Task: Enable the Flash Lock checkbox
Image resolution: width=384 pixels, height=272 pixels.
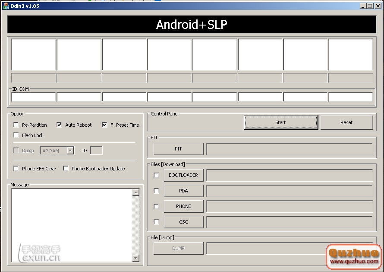Action: [16, 135]
